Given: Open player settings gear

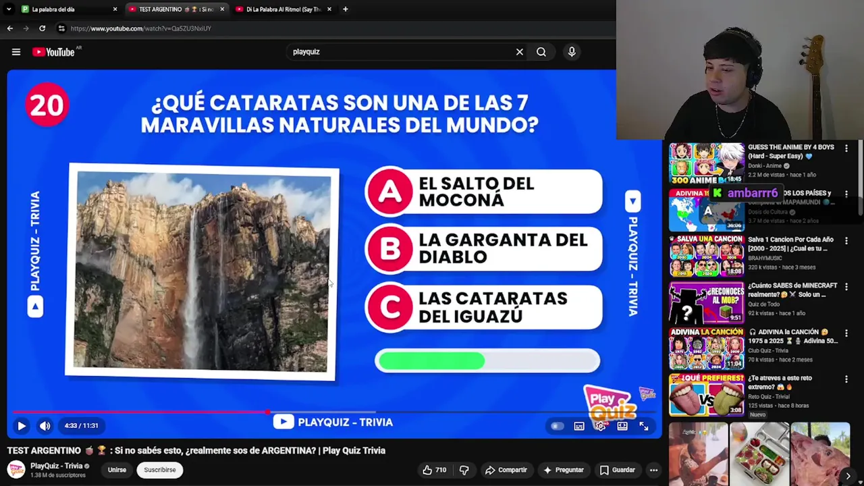Looking at the screenshot, I should click(601, 426).
